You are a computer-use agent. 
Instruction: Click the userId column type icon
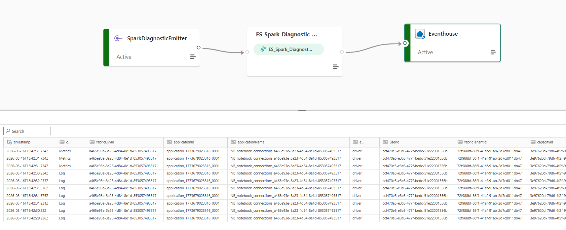385,142
